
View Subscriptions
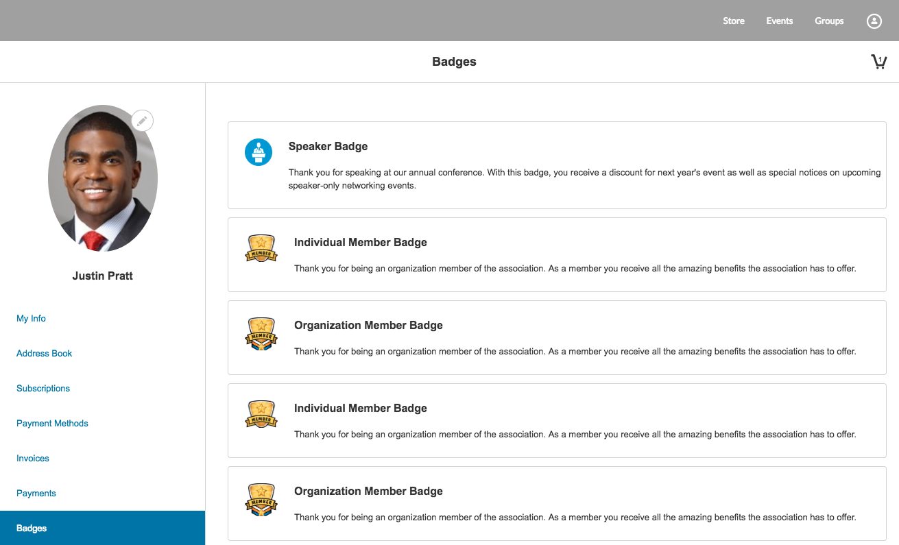[43, 388]
